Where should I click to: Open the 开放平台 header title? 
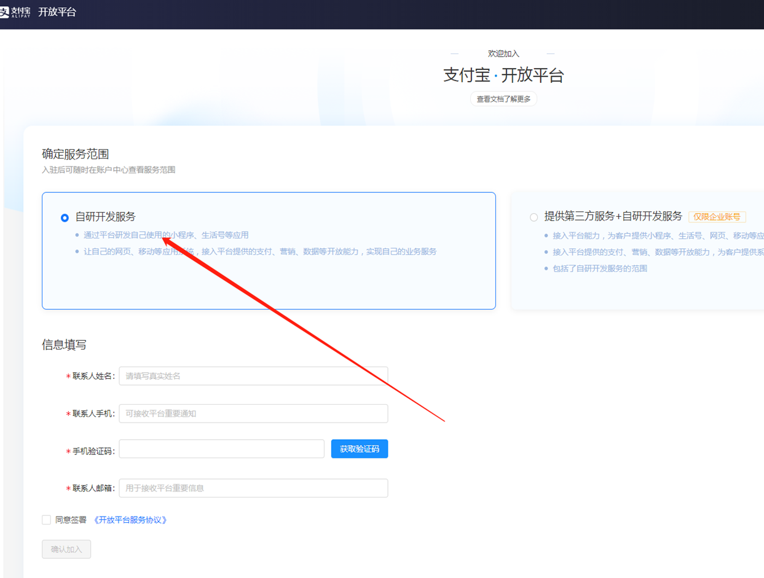point(57,12)
